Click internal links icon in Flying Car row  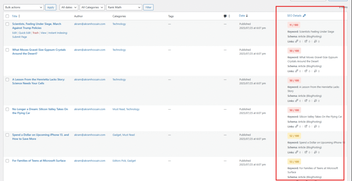coord(297,126)
